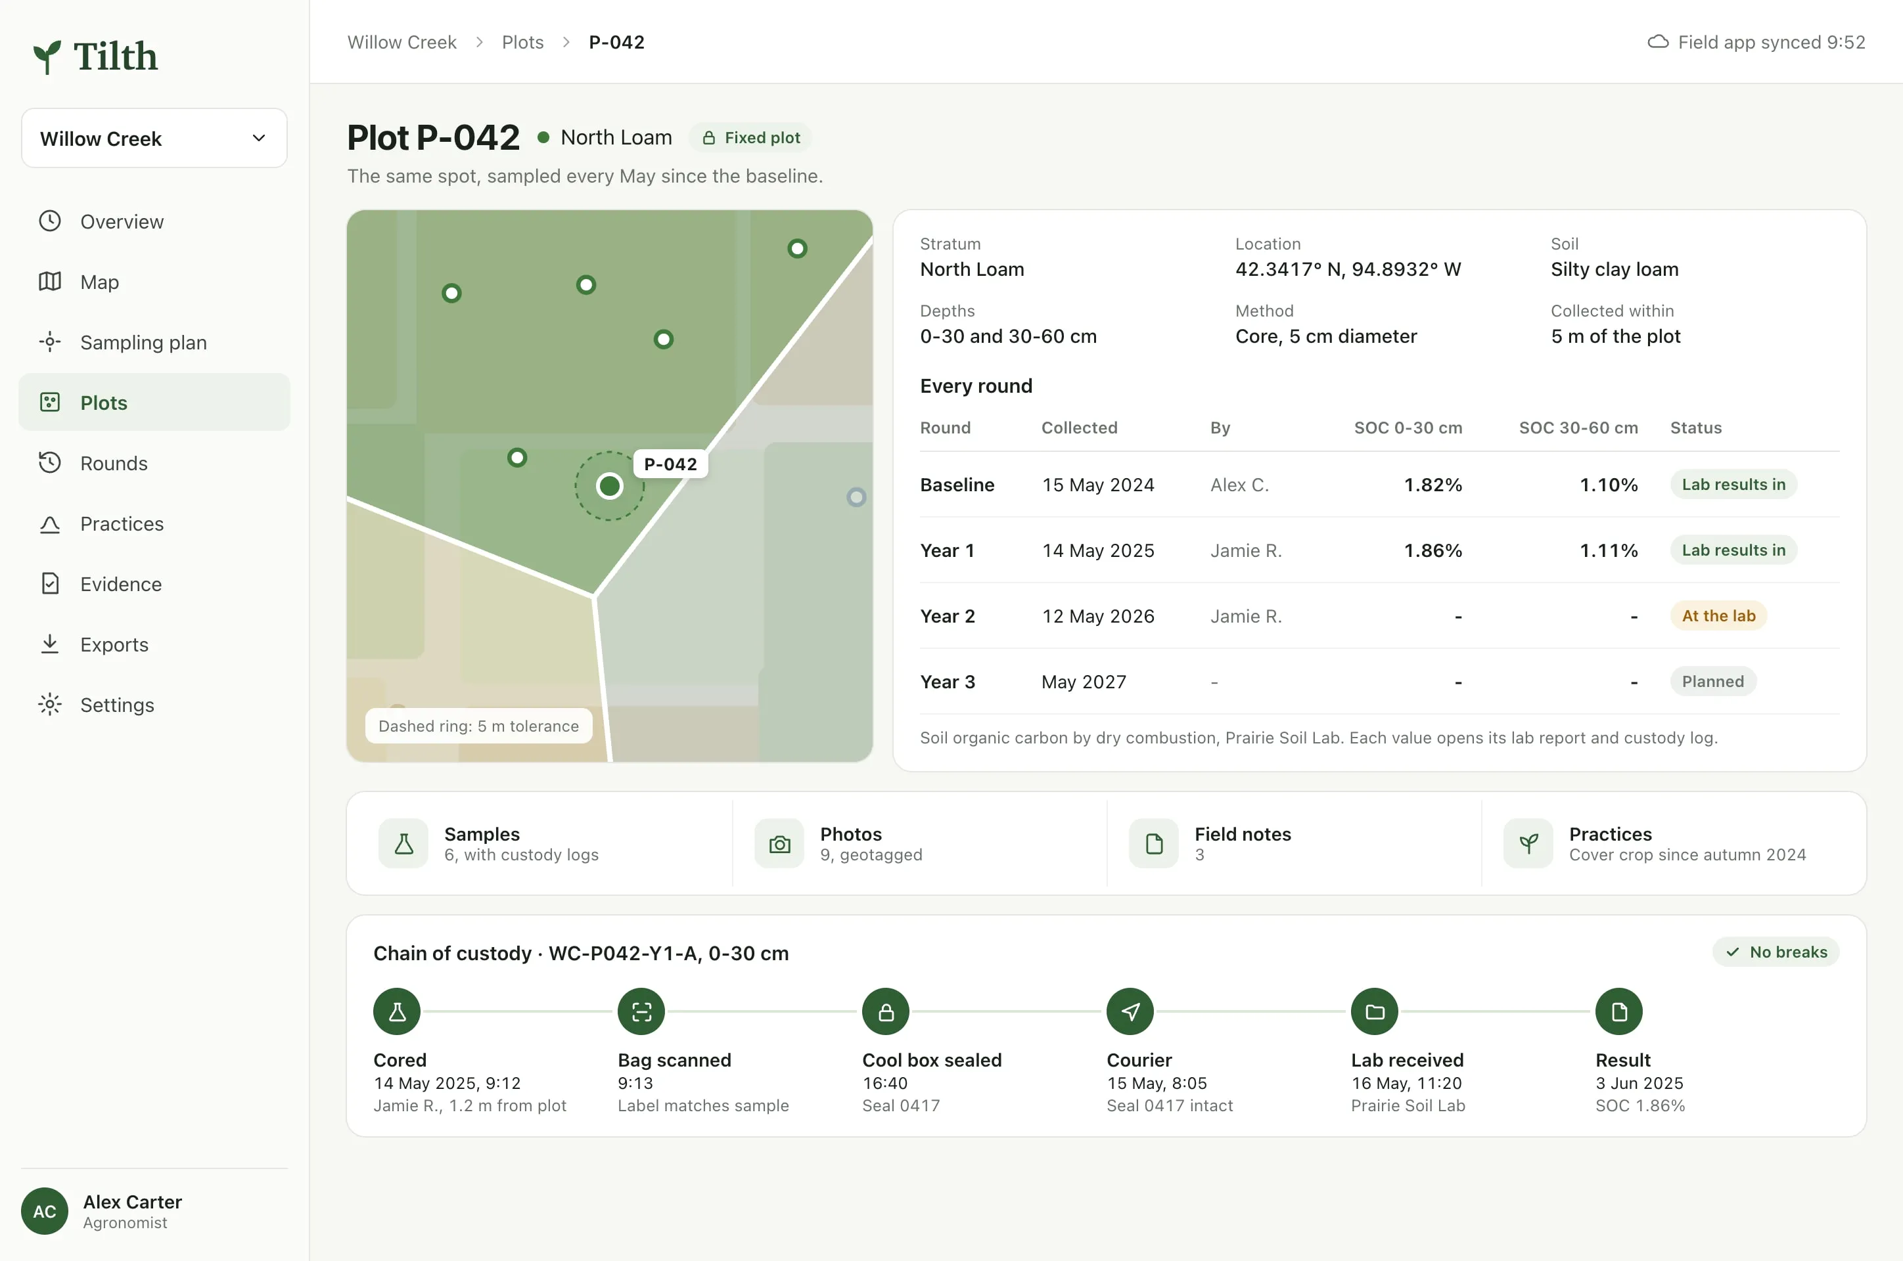Go to Map in the sidebar
The image size is (1903, 1261).
point(154,282)
